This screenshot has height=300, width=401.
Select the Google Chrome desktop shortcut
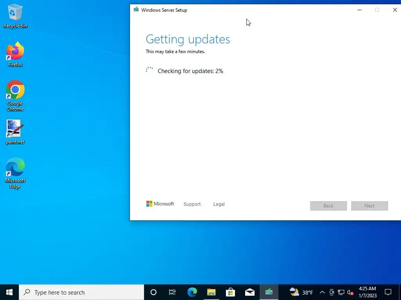[x=15, y=96]
